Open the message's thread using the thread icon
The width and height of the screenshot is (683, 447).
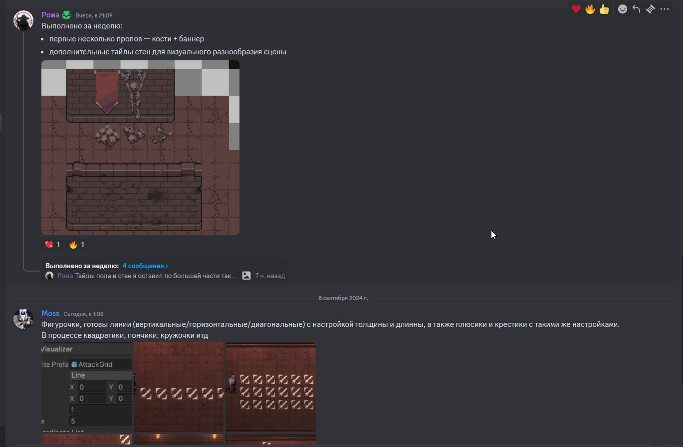(x=650, y=9)
